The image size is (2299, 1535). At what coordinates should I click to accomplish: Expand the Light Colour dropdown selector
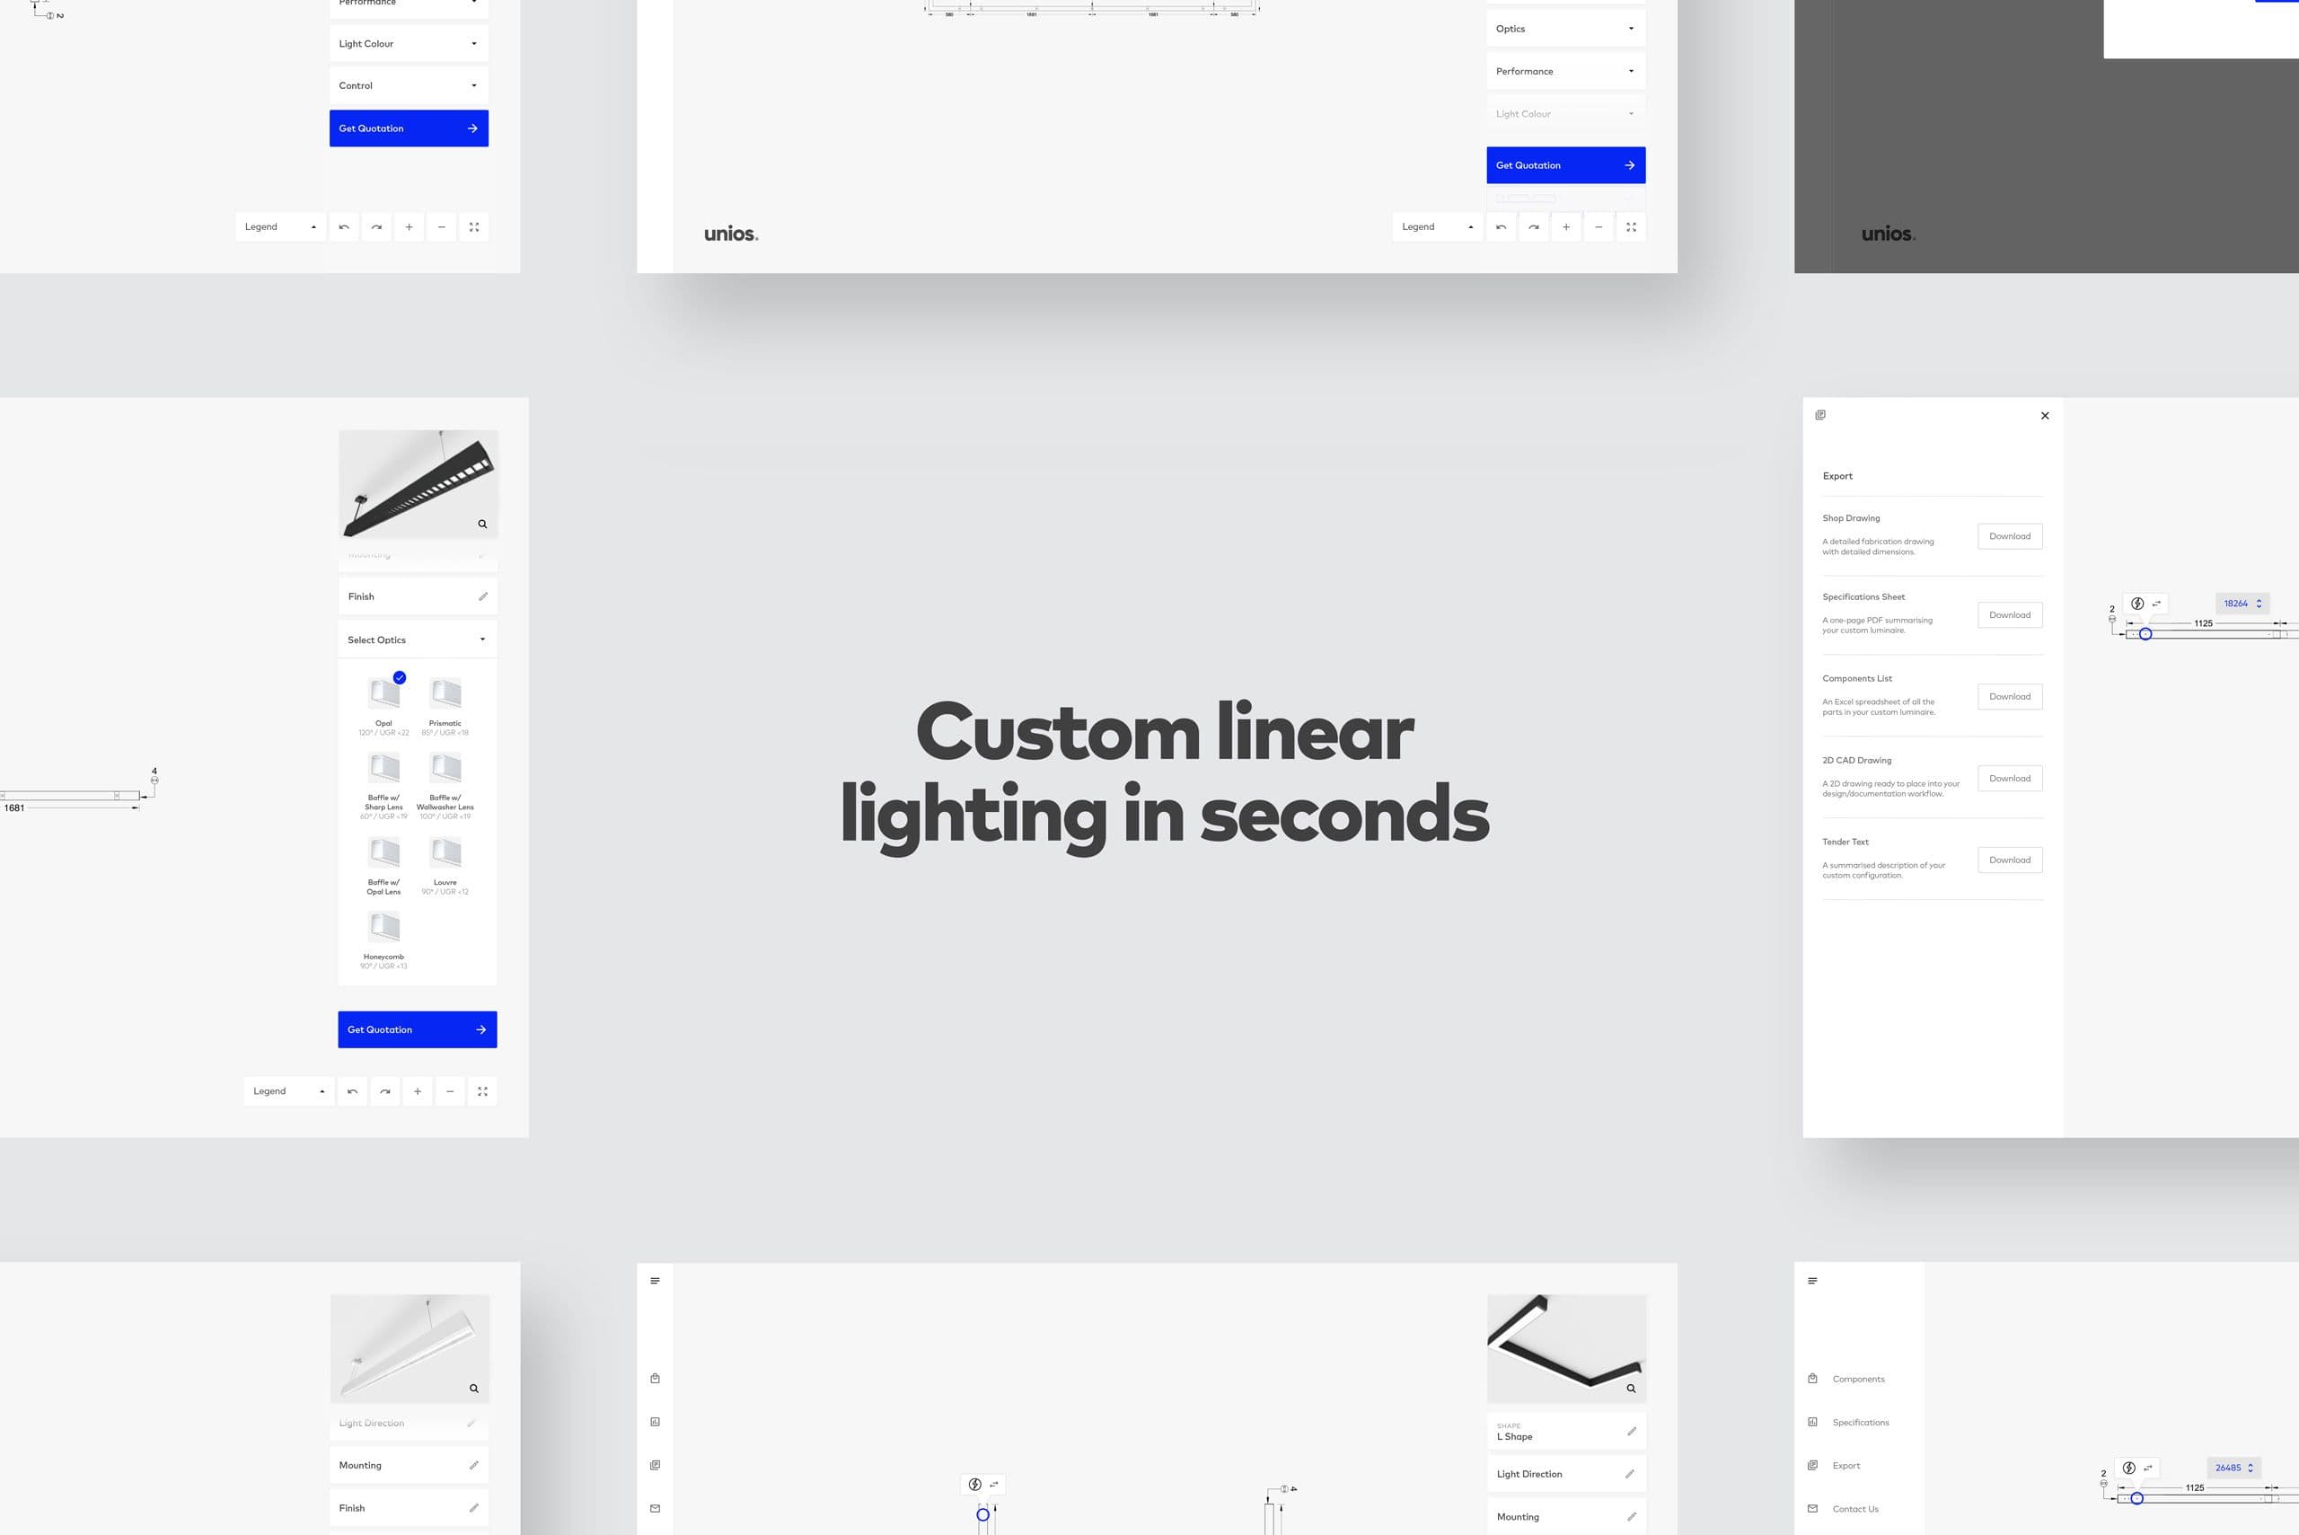406,41
